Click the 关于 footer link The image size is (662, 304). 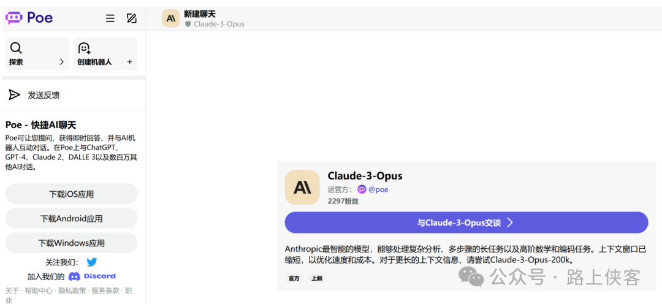(12, 291)
